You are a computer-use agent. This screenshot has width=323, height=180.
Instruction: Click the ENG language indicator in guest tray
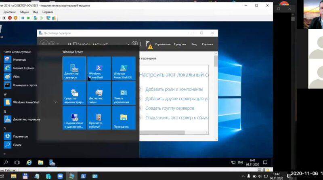point(240,163)
